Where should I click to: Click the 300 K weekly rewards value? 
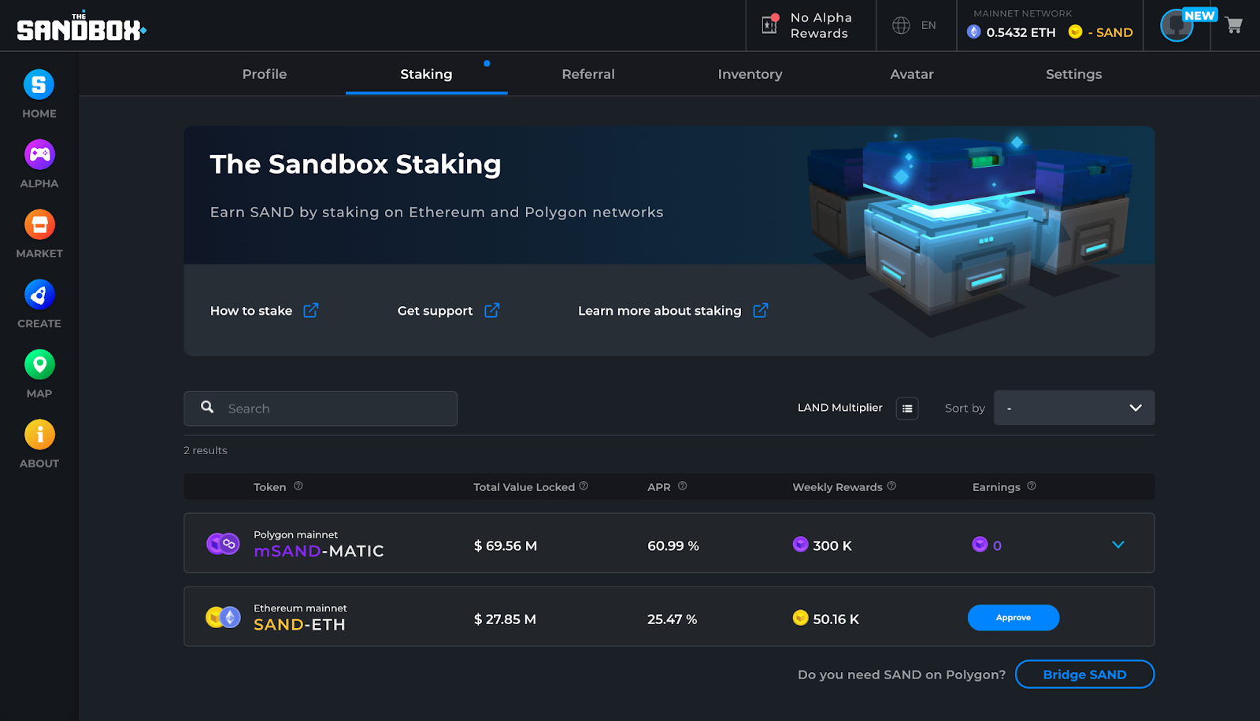pos(832,545)
